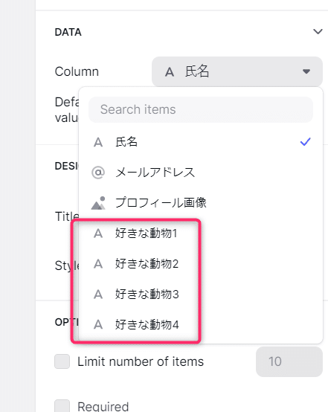The height and width of the screenshot is (412, 328).
Task: Click the dropdown caret in Column field
Action: pos(306,71)
